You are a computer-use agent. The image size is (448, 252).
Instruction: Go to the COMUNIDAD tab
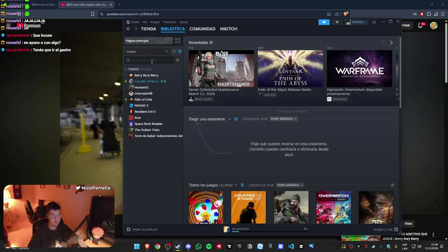click(202, 29)
